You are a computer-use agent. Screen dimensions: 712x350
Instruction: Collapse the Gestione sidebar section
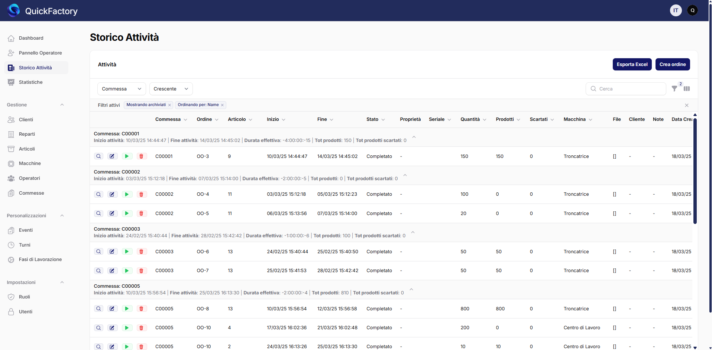coord(62,105)
